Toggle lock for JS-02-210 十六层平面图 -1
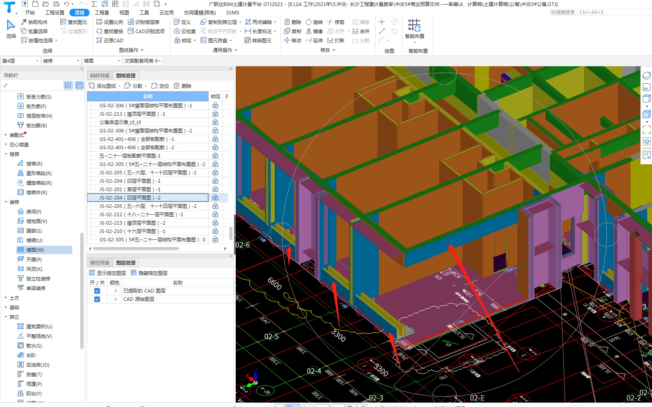Image resolution: width=652 pixels, height=407 pixels. [215, 231]
